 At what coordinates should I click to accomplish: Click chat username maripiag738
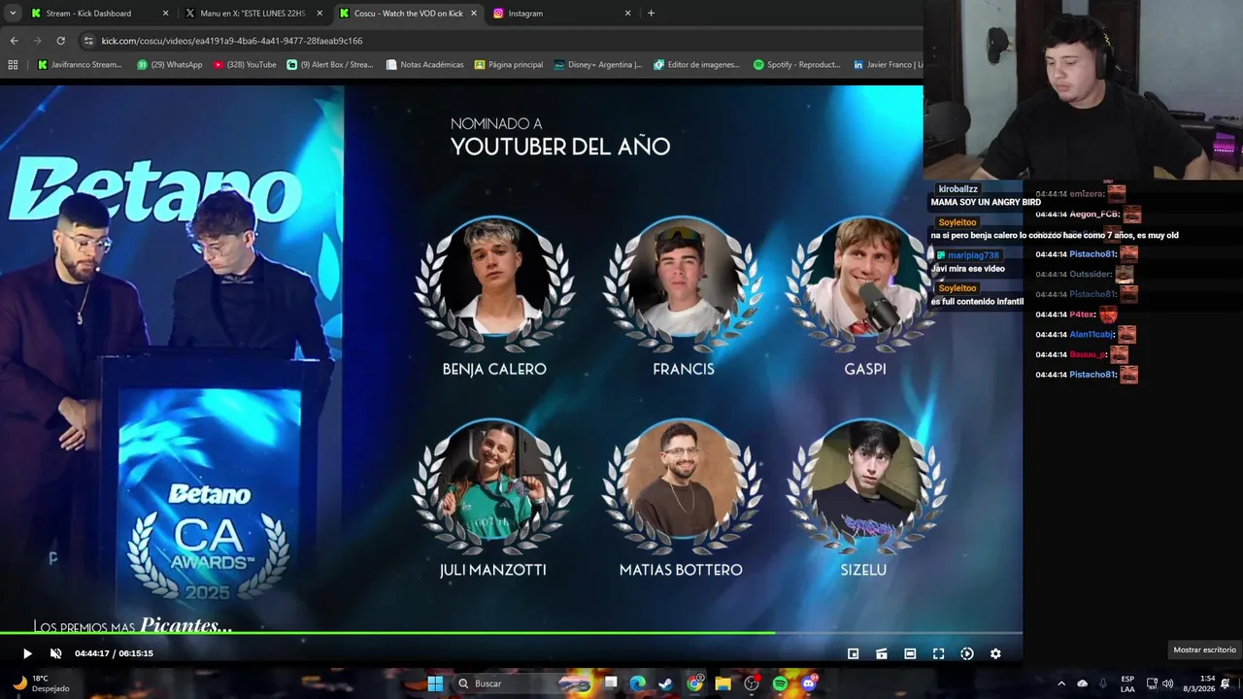pos(973,255)
